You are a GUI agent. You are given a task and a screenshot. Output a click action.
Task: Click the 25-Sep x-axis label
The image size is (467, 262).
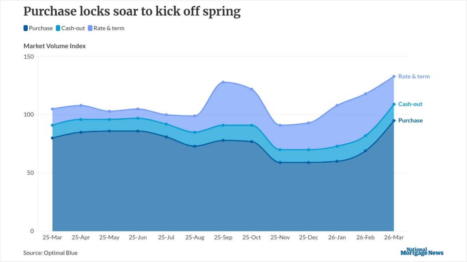point(223,238)
